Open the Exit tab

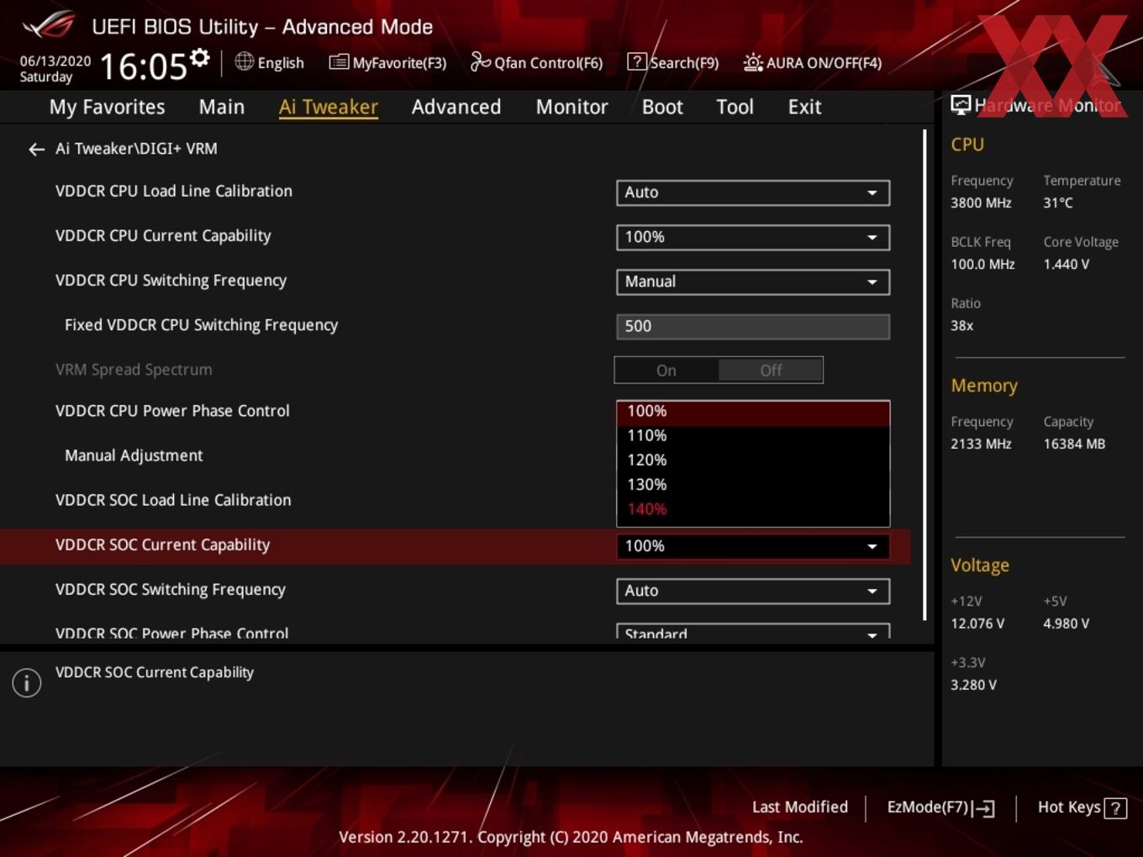tap(804, 107)
